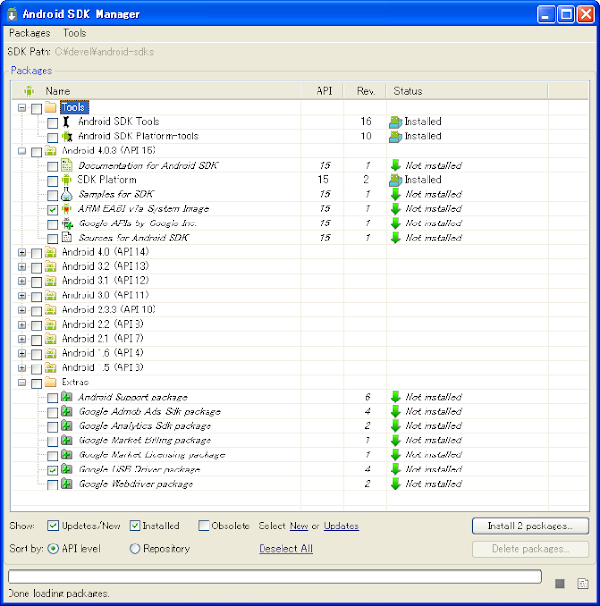Screen dimensions: 600x606
Task: Click the Not installed arrow for Documentation for Android SDK
Action: (x=395, y=166)
